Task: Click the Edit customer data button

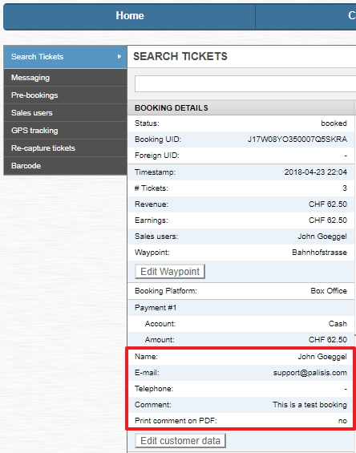Action: (x=180, y=441)
